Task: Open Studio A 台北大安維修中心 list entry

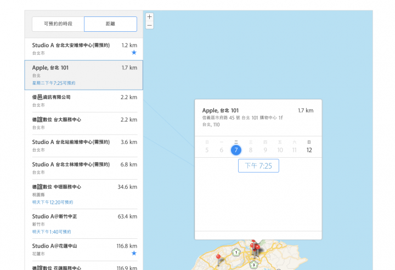Action: (83, 49)
